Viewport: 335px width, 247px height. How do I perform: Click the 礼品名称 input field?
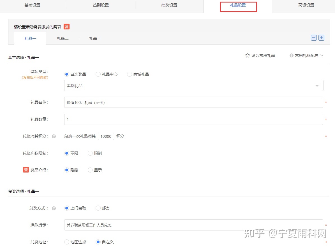click(x=193, y=102)
